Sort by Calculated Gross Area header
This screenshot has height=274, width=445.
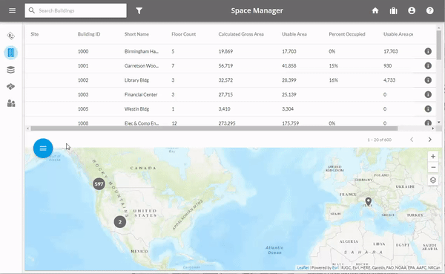coord(241,34)
